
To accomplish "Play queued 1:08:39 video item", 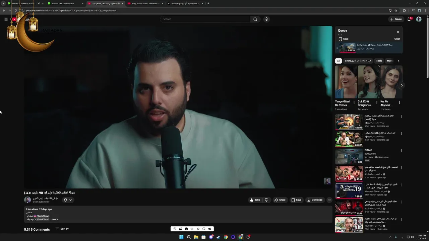I will 369,48.
